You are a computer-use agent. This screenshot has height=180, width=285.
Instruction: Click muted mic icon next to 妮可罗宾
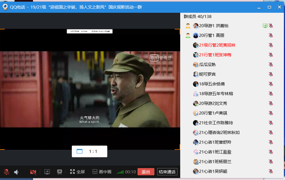pyautogui.click(x=271, y=74)
